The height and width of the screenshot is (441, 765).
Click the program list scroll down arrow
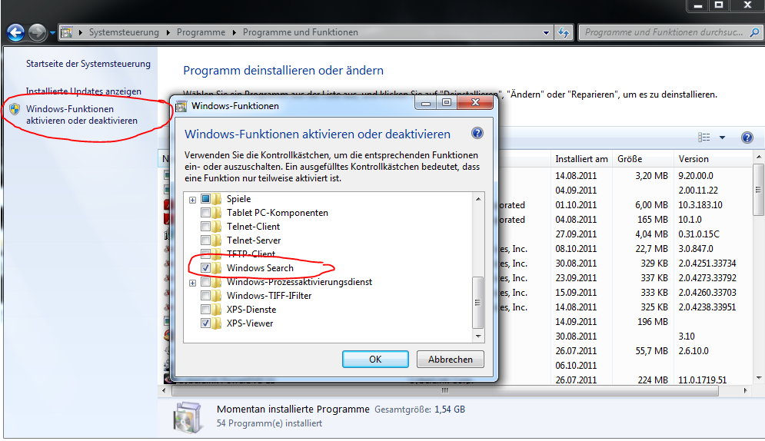click(759, 378)
